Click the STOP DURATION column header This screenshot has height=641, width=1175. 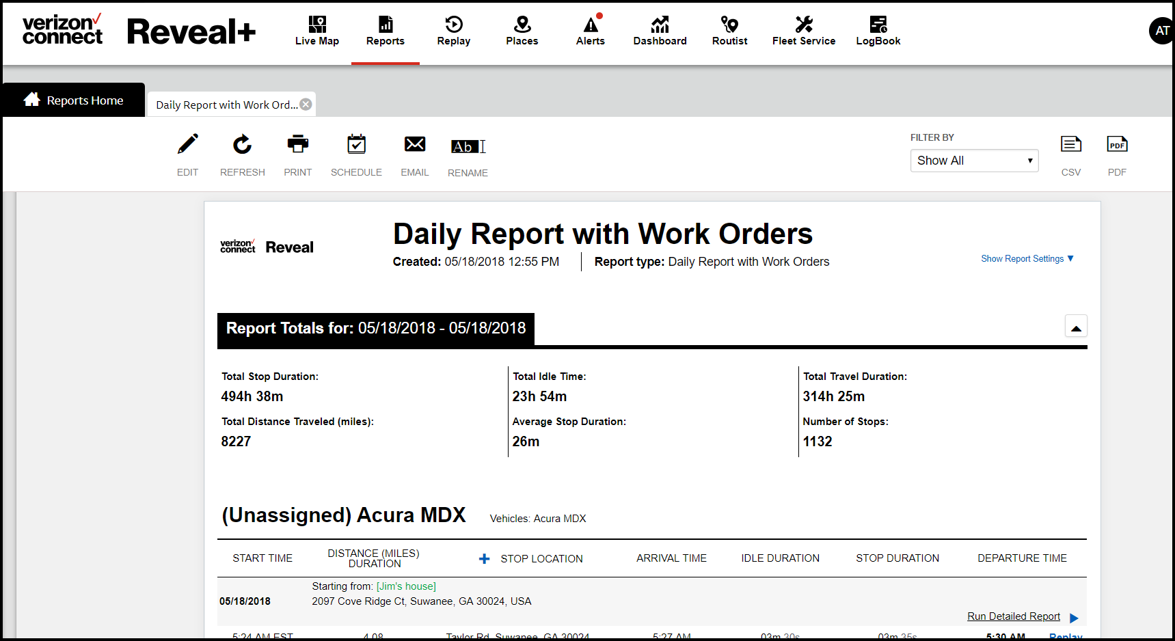(x=897, y=558)
